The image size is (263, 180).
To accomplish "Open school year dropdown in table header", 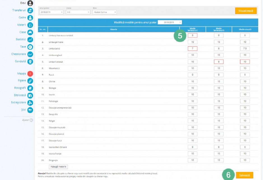I will (x=170, y=22).
